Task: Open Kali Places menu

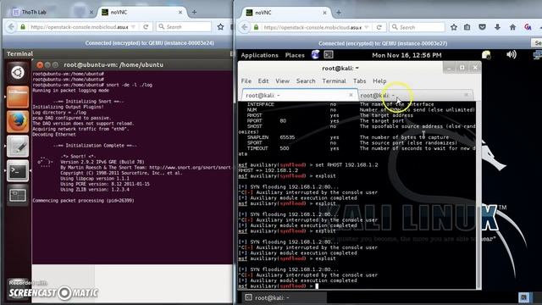Action: pos(295,55)
